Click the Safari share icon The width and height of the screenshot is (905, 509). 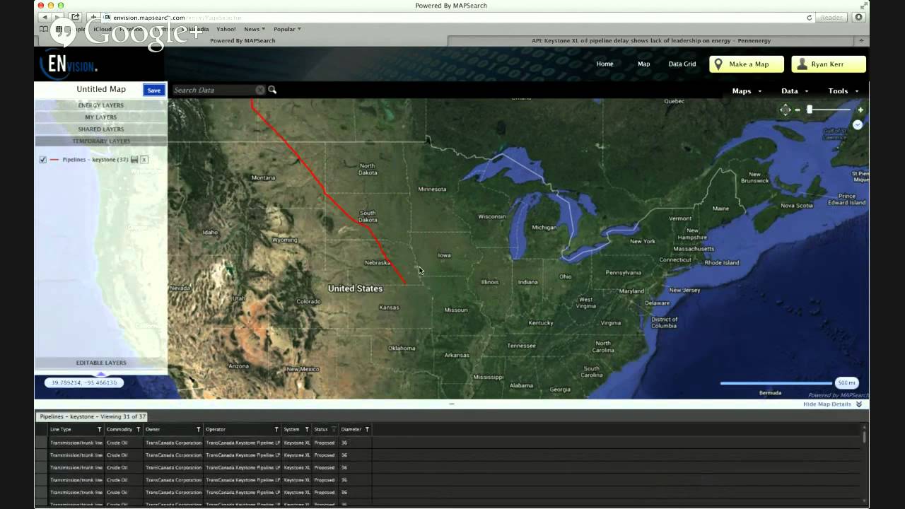(x=76, y=17)
